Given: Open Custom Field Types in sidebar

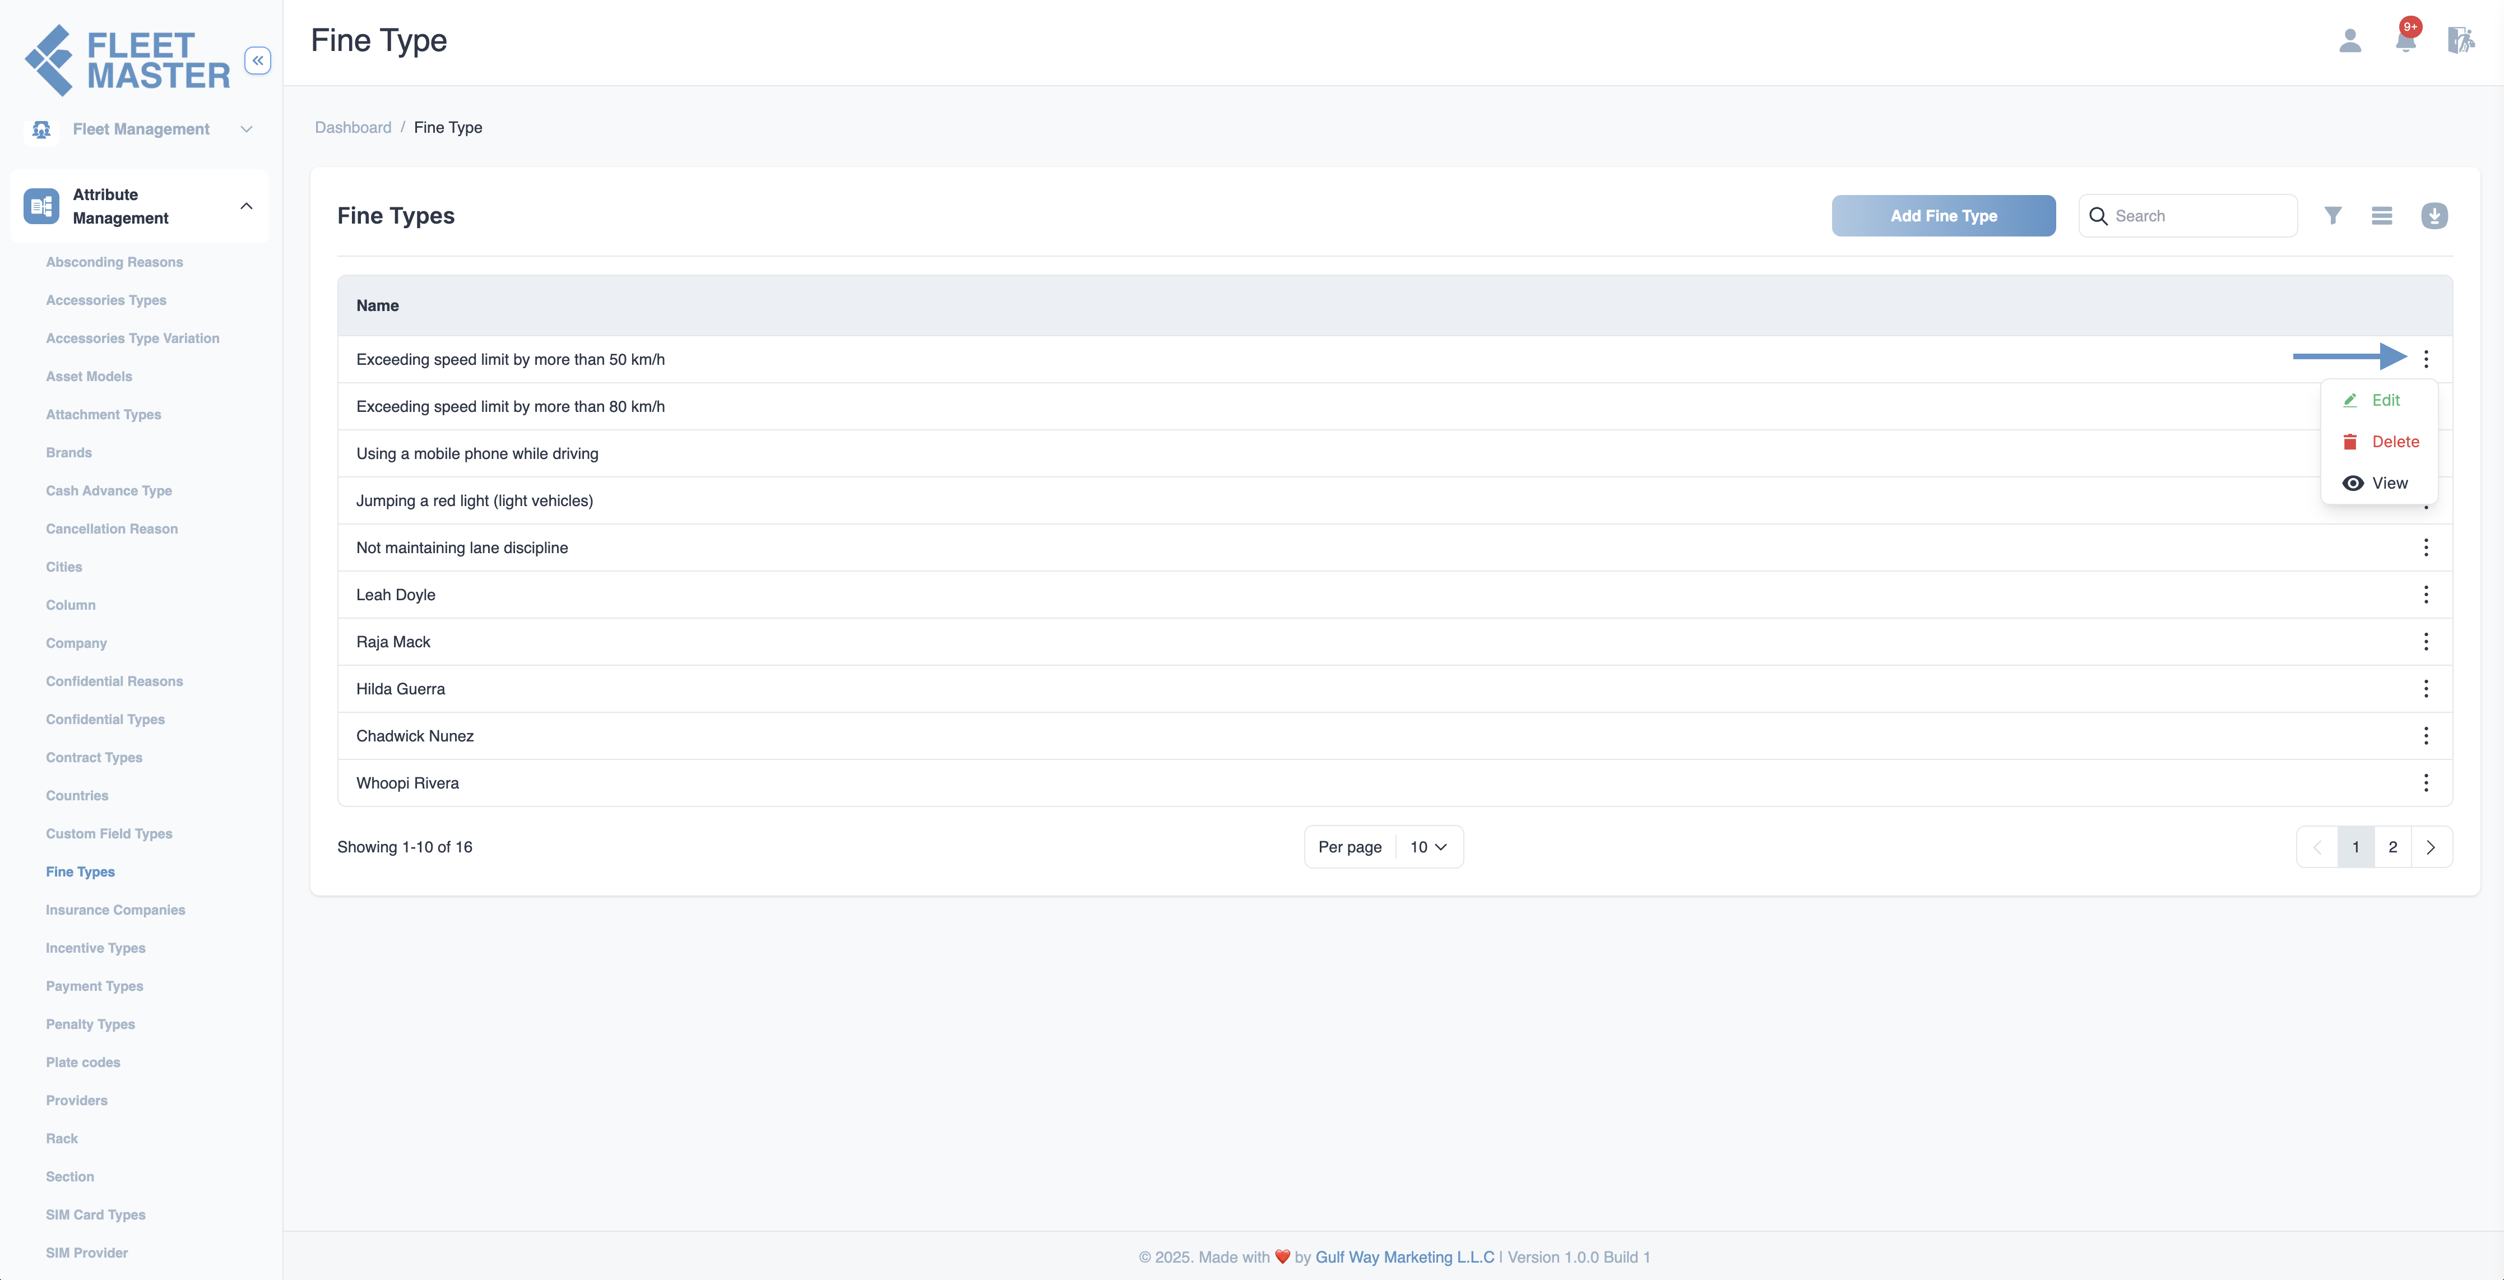Looking at the screenshot, I should pyautogui.click(x=109, y=834).
